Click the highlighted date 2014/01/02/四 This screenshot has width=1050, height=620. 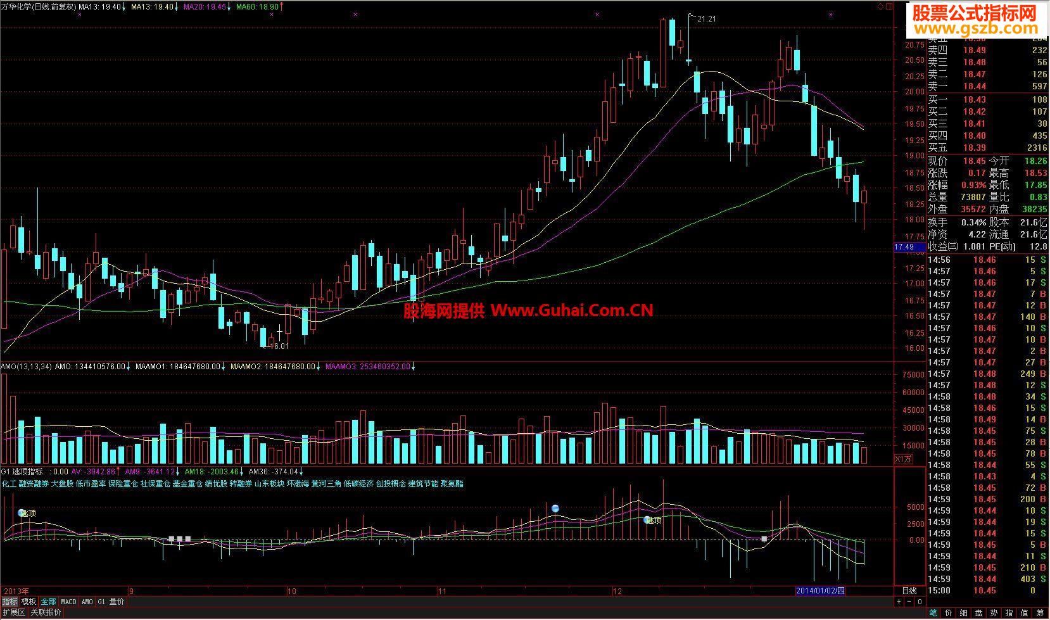tap(821, 591)
